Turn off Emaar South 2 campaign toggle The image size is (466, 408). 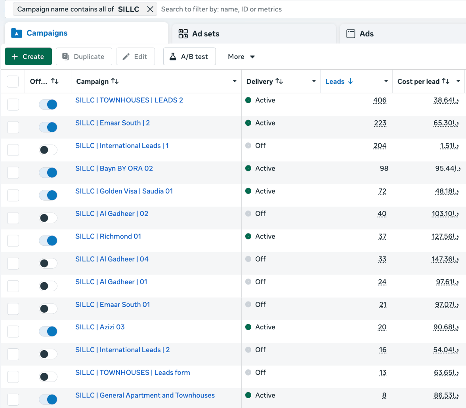pos(48,127)
